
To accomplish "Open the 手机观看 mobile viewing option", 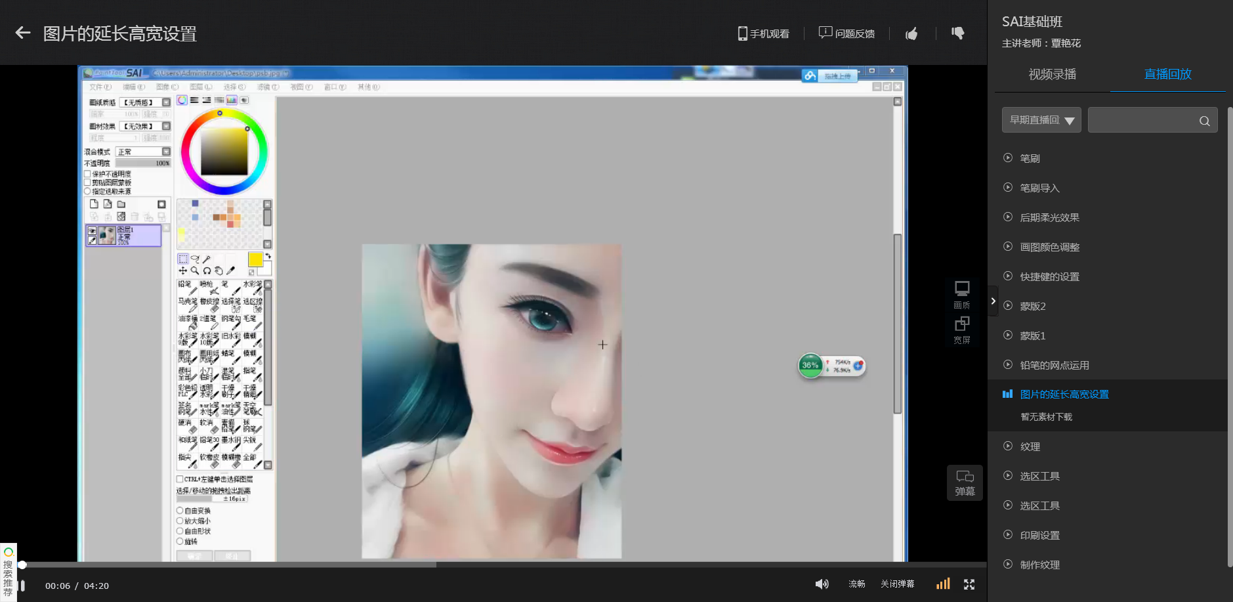I will pos(763,33).
